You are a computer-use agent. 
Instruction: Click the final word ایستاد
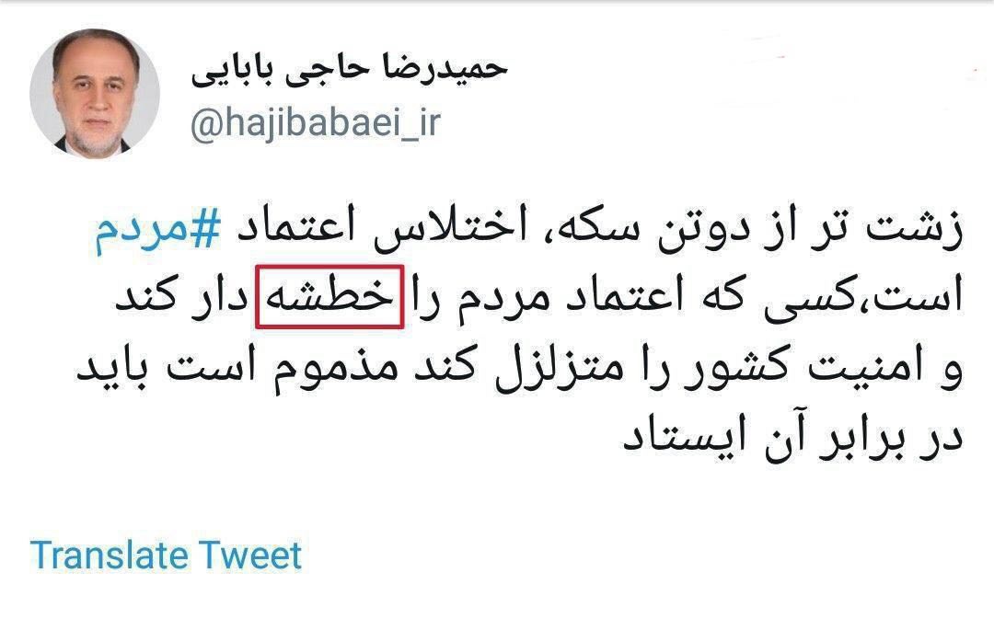tap(682, 437)
